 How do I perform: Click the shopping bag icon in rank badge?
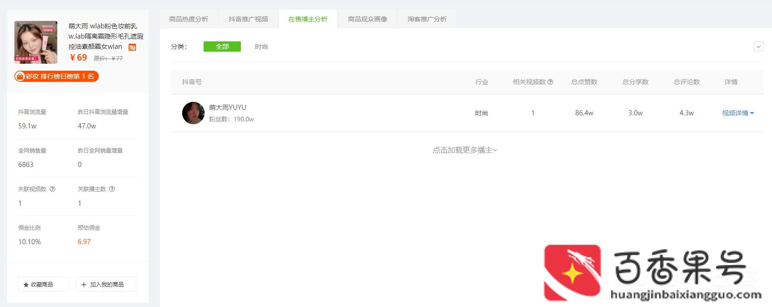(20, 76)
